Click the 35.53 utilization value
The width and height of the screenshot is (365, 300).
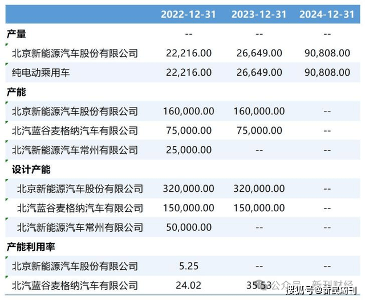click(259, 285)
